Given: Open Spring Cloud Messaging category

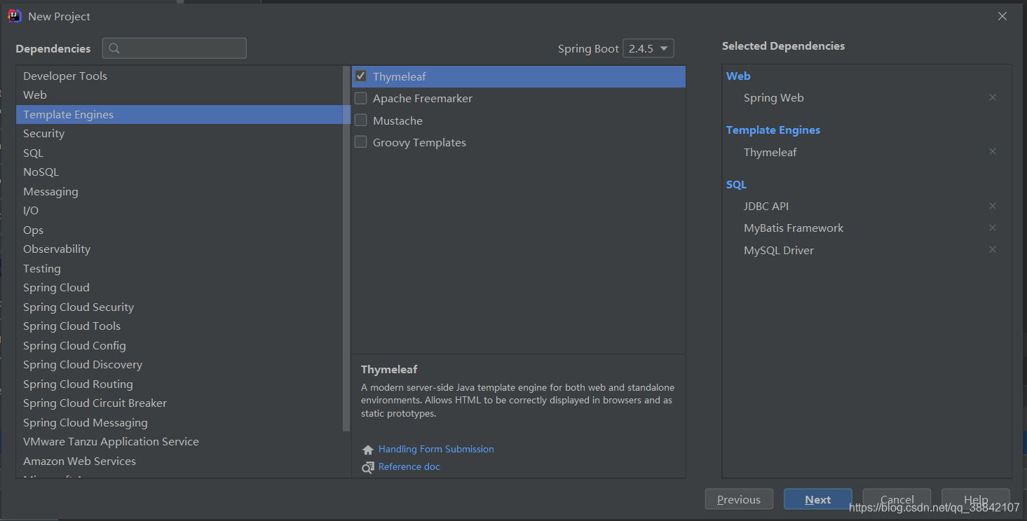Looking at the screenshot, I should [x=179, y=422].
